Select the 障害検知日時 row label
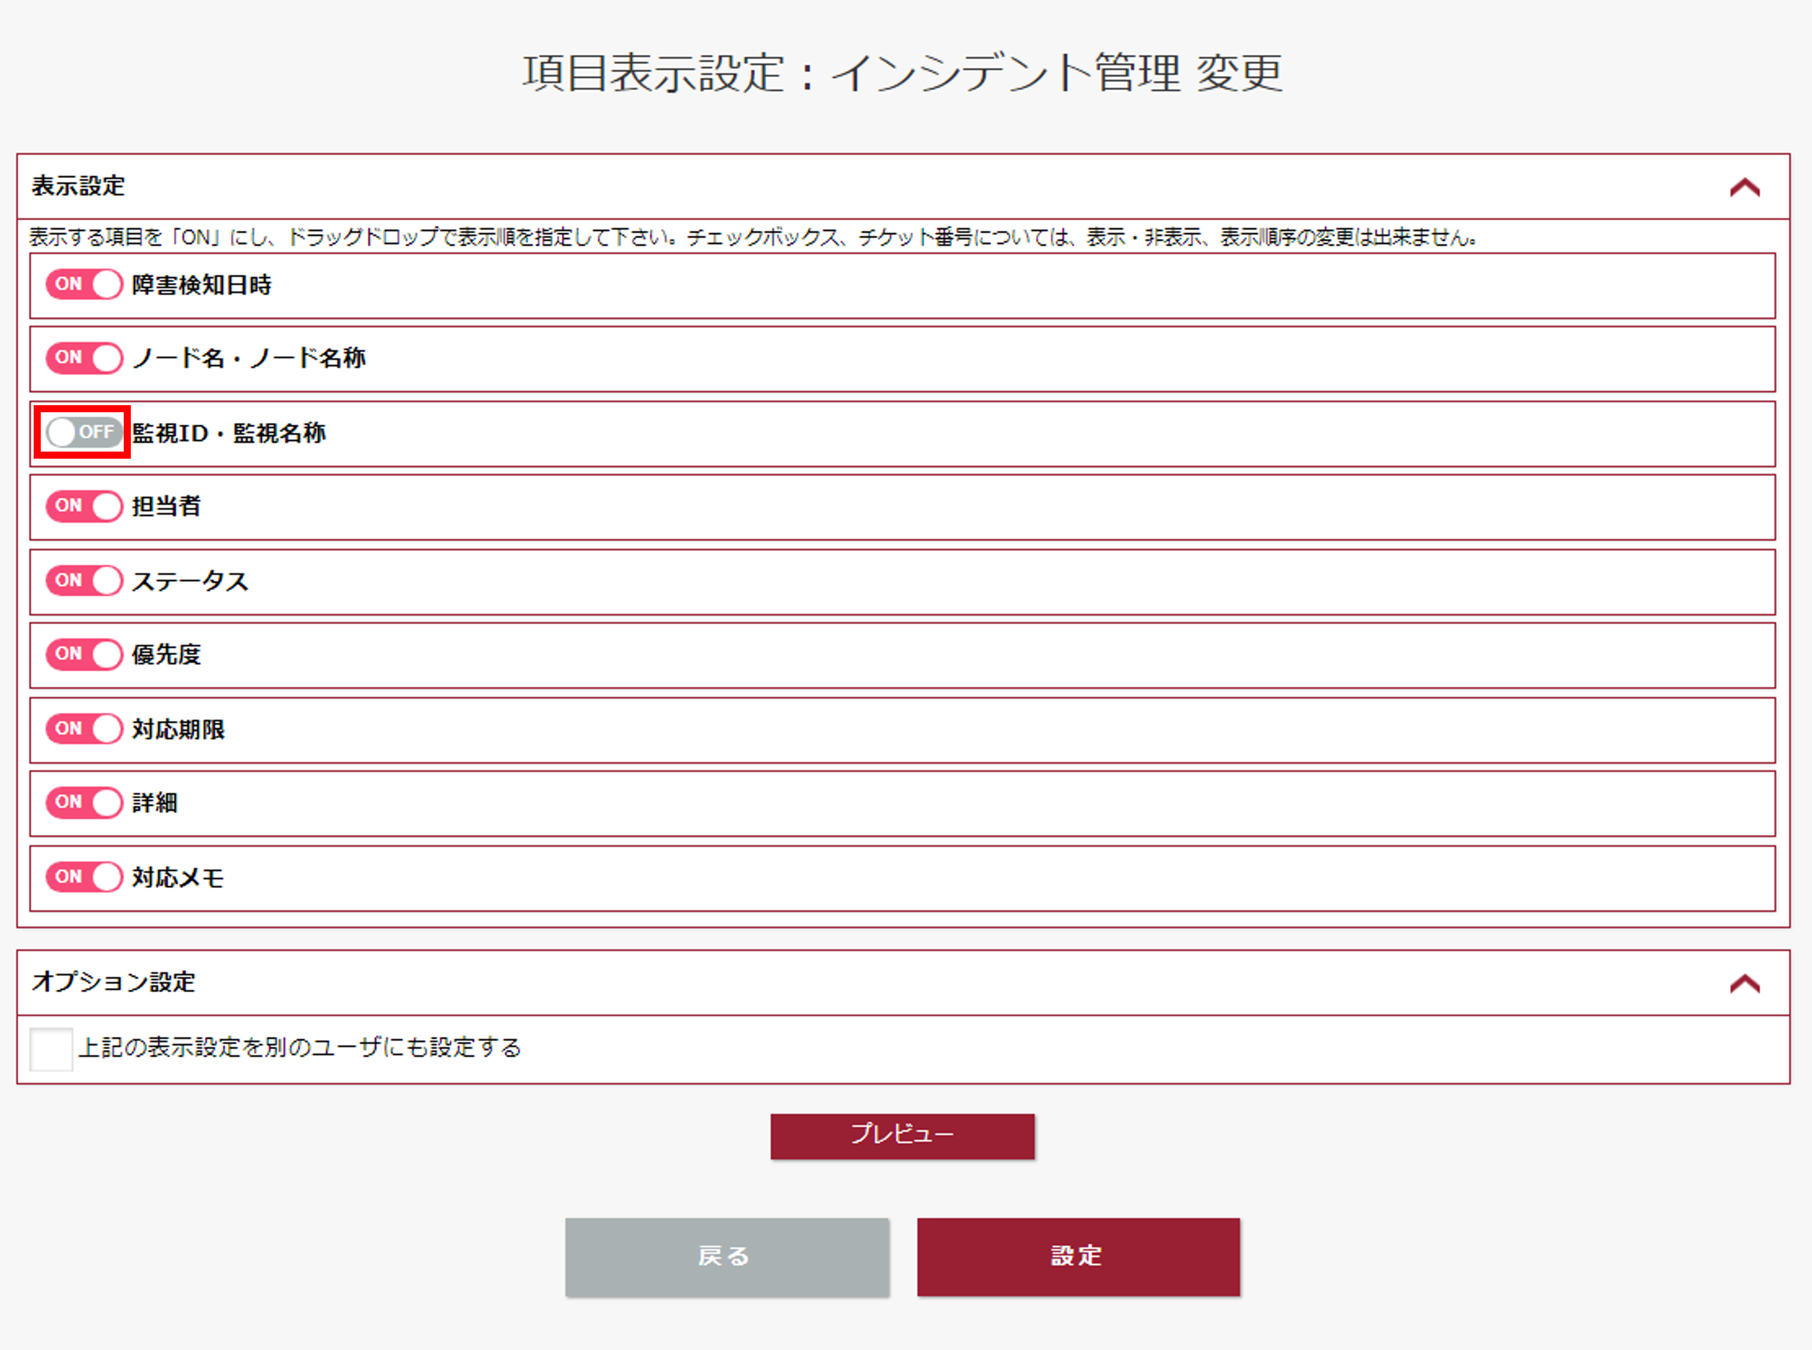 [202, 285]
